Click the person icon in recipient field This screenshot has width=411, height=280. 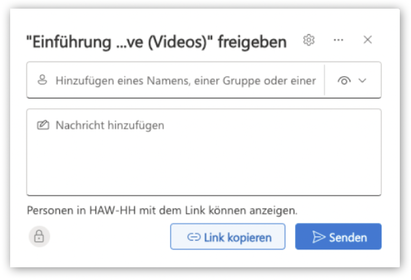click(42, 80)
